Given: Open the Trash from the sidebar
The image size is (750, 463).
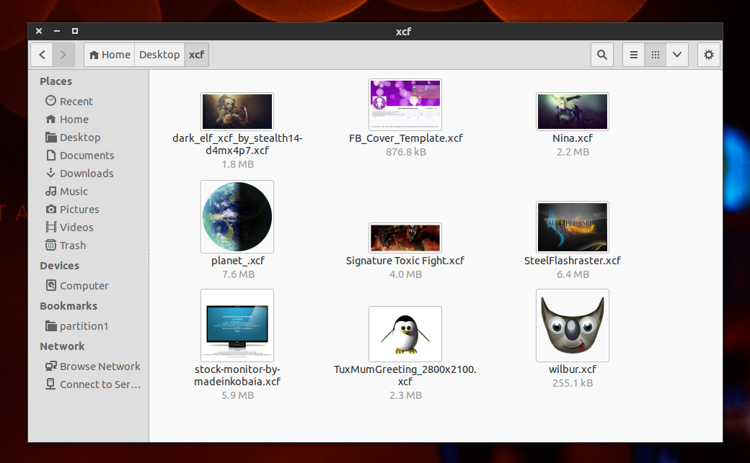Looking at the screenshot, I should click(x=71, y=245).
